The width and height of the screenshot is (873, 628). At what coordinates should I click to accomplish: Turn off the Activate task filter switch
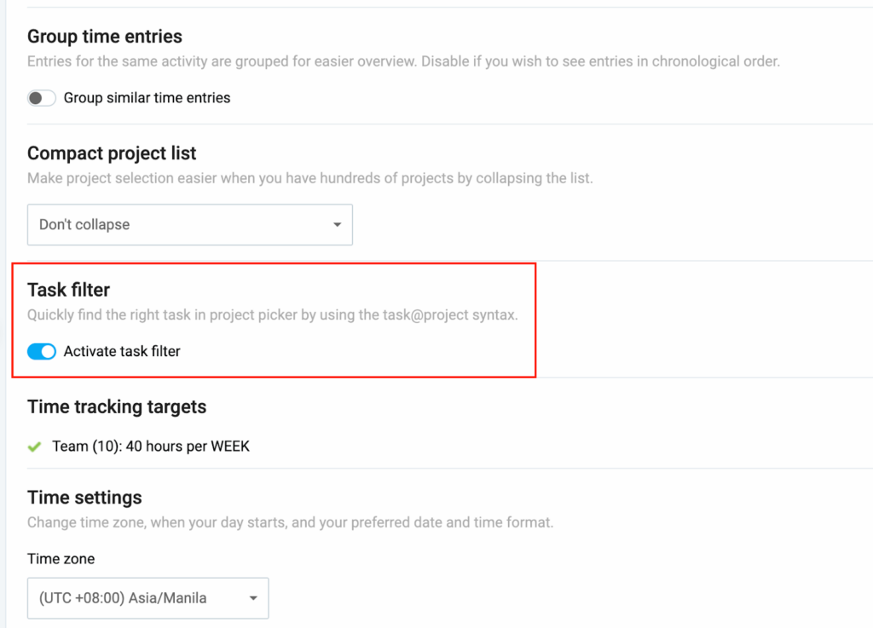click(42, 351)
